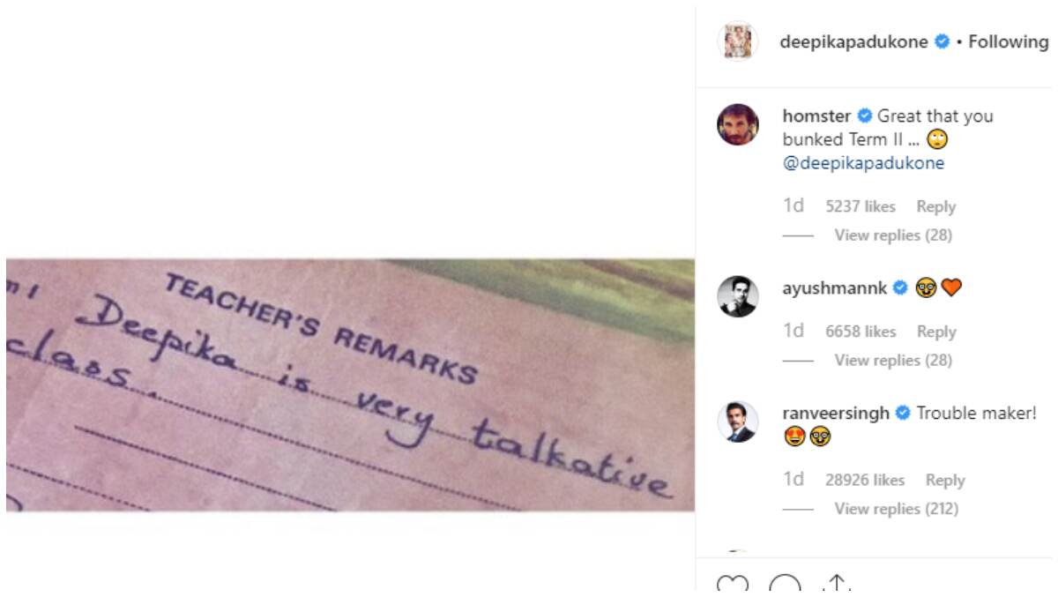This screenshot has height=597, width=1058.
Task: Click the Teacher's Remarks post image
Action: [350, 384]
